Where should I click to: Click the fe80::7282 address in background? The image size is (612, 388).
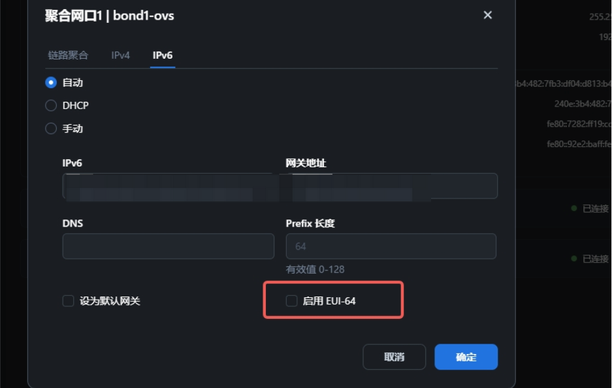pos(579,124)
